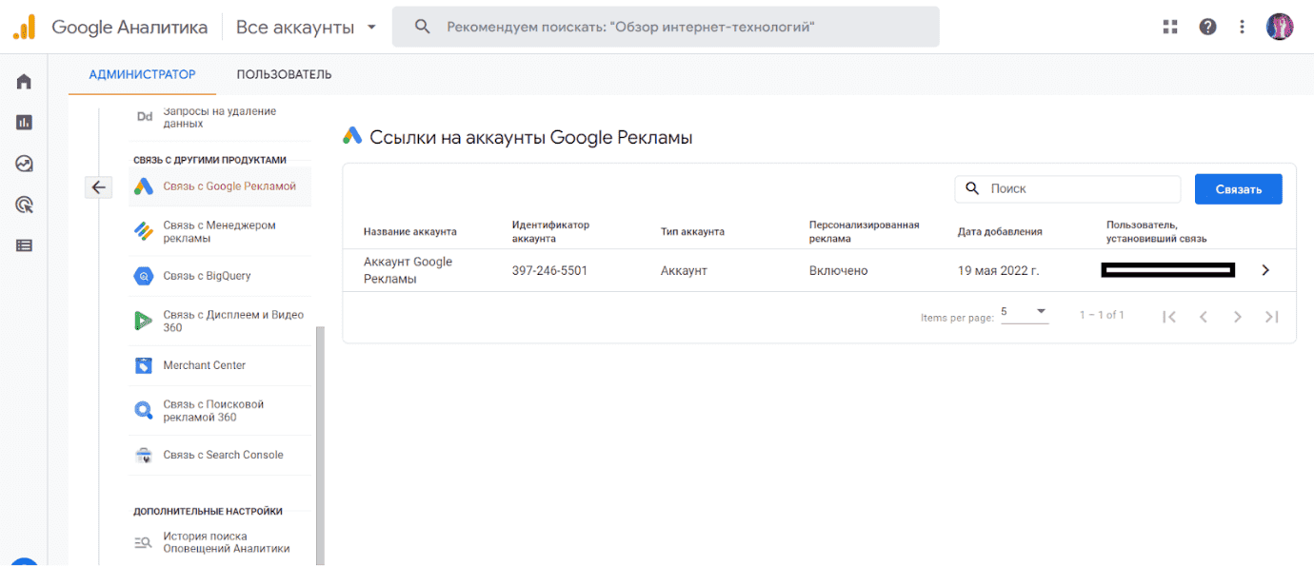The width and height of the screenshot is (1314, 566).
Task: Click the 'Персонализированная реклама' column header
Action: [864, 231]
